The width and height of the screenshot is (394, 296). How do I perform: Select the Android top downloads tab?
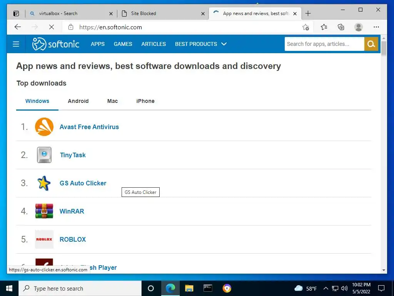pyautogui.click(x=78, y=101)
